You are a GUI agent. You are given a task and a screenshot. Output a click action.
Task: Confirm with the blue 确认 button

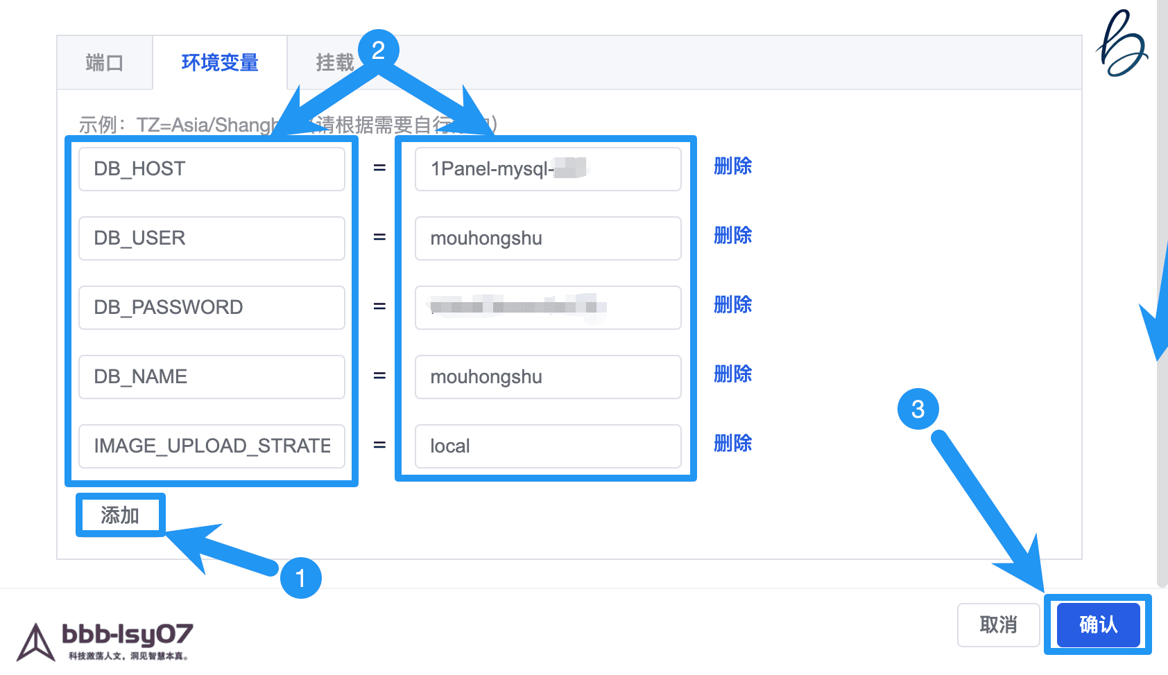(1098, 625)
